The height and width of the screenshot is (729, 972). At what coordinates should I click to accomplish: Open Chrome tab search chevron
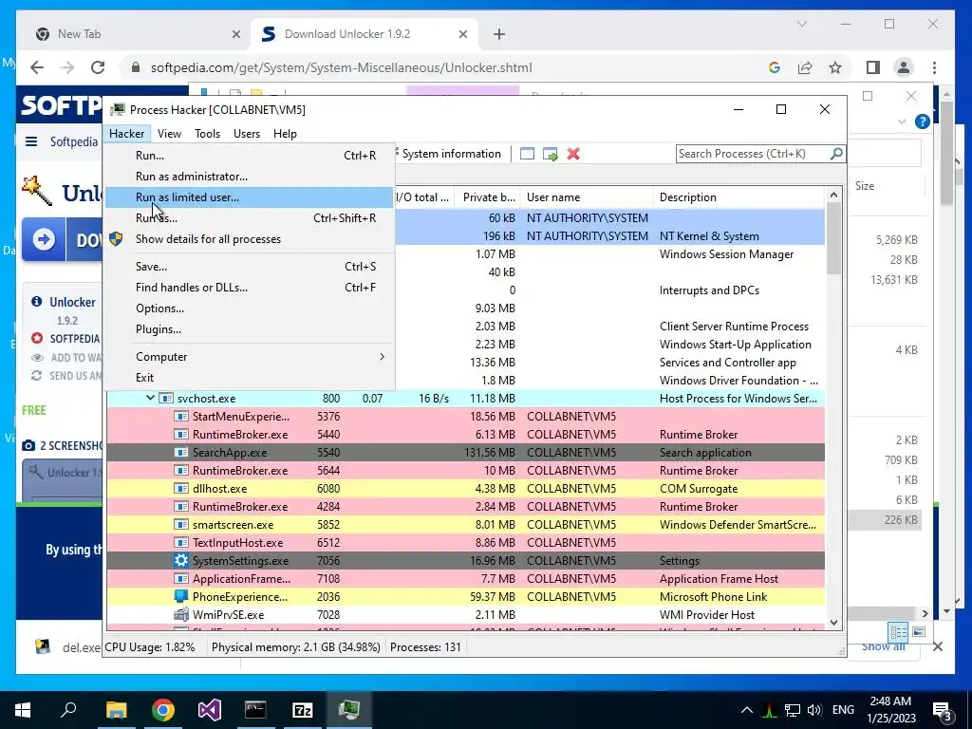point(801,24)
